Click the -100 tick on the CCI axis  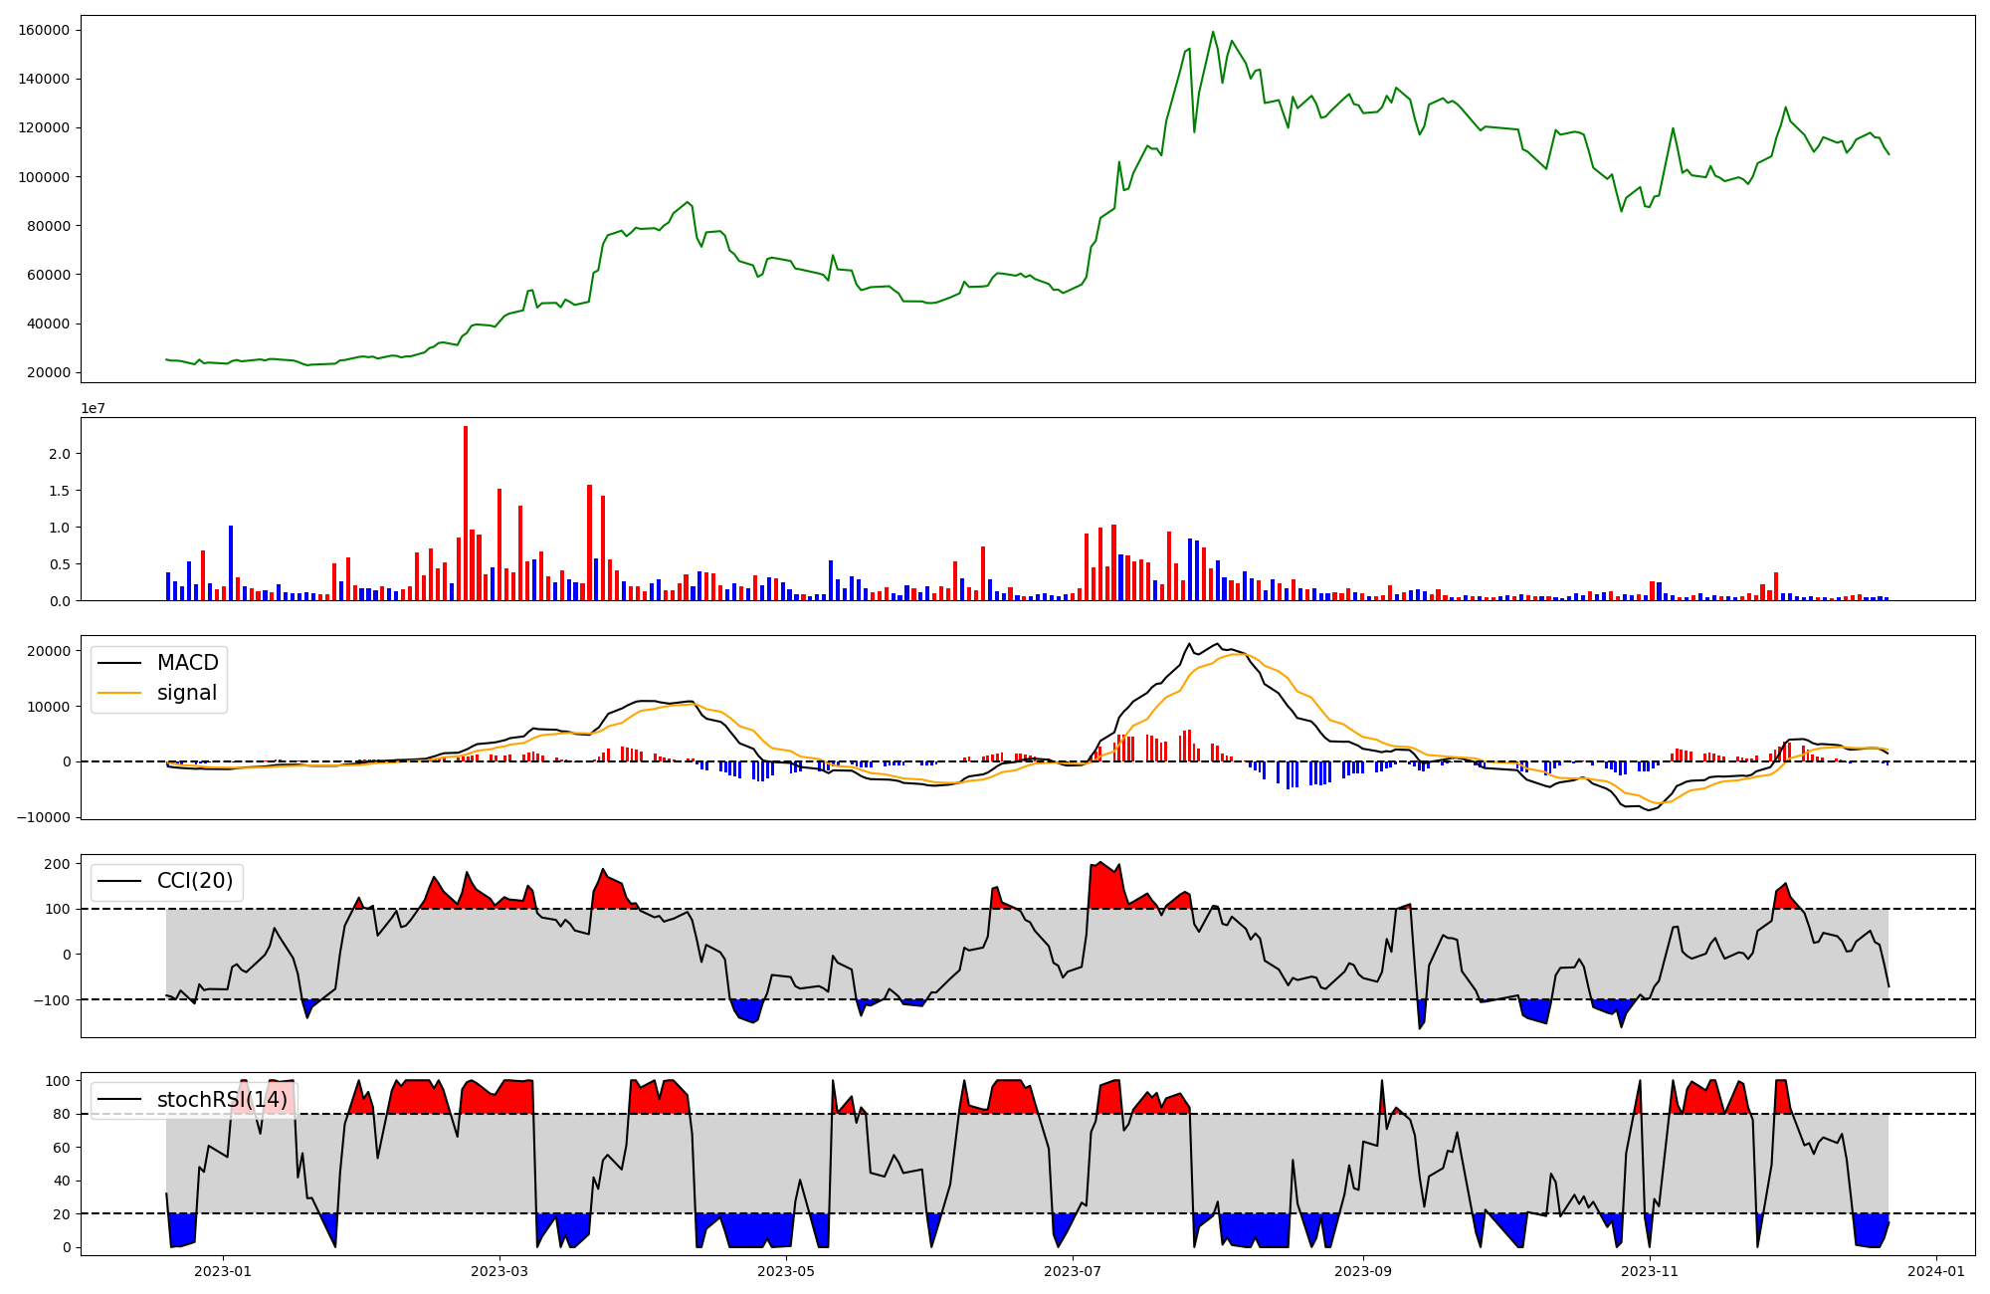(50, 999)
